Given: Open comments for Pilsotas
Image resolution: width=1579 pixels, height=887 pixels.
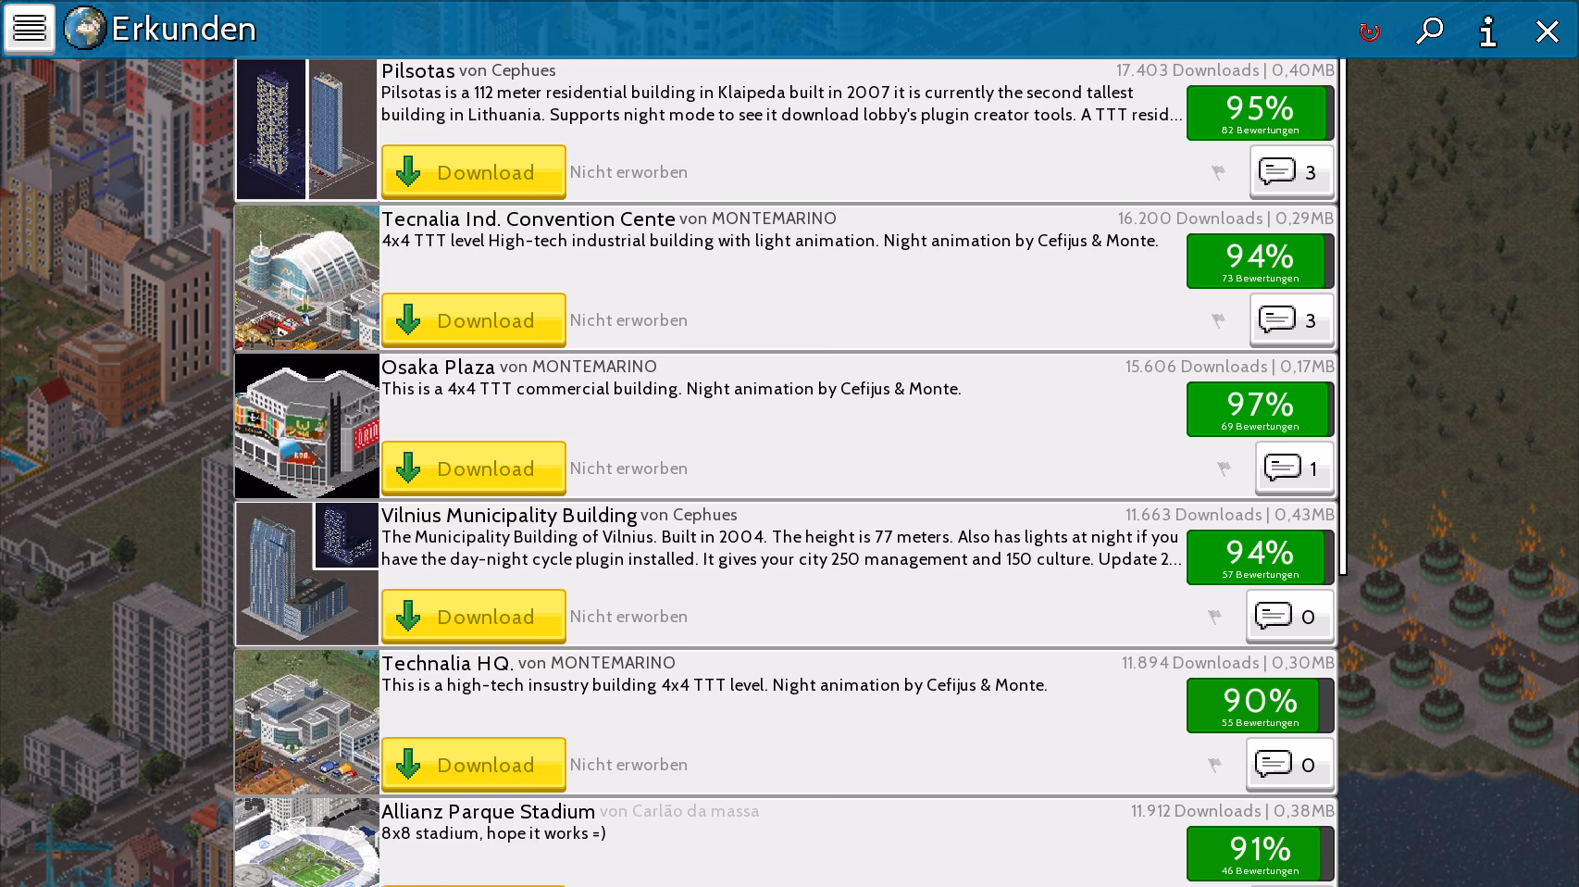Looking at the screenshot, I should pos(1291,172).
